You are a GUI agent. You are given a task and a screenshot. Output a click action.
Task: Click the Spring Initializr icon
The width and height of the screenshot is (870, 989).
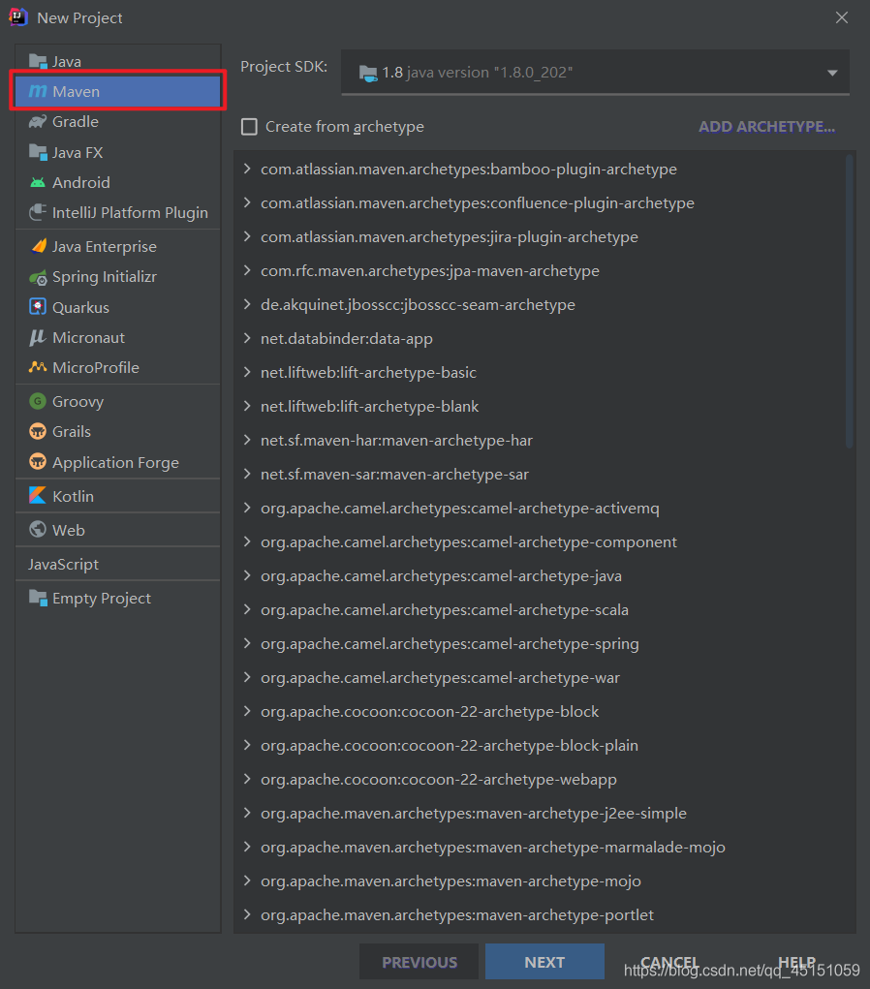coord(38,277)
